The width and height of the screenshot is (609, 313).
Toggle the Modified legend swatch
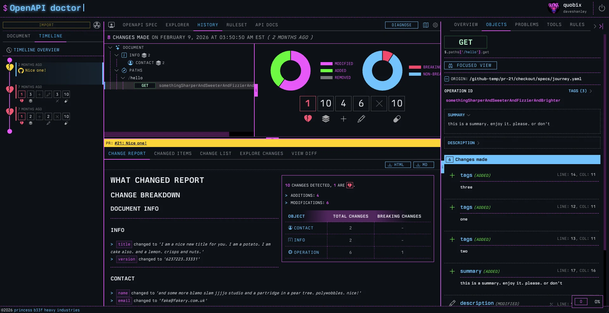326,64
